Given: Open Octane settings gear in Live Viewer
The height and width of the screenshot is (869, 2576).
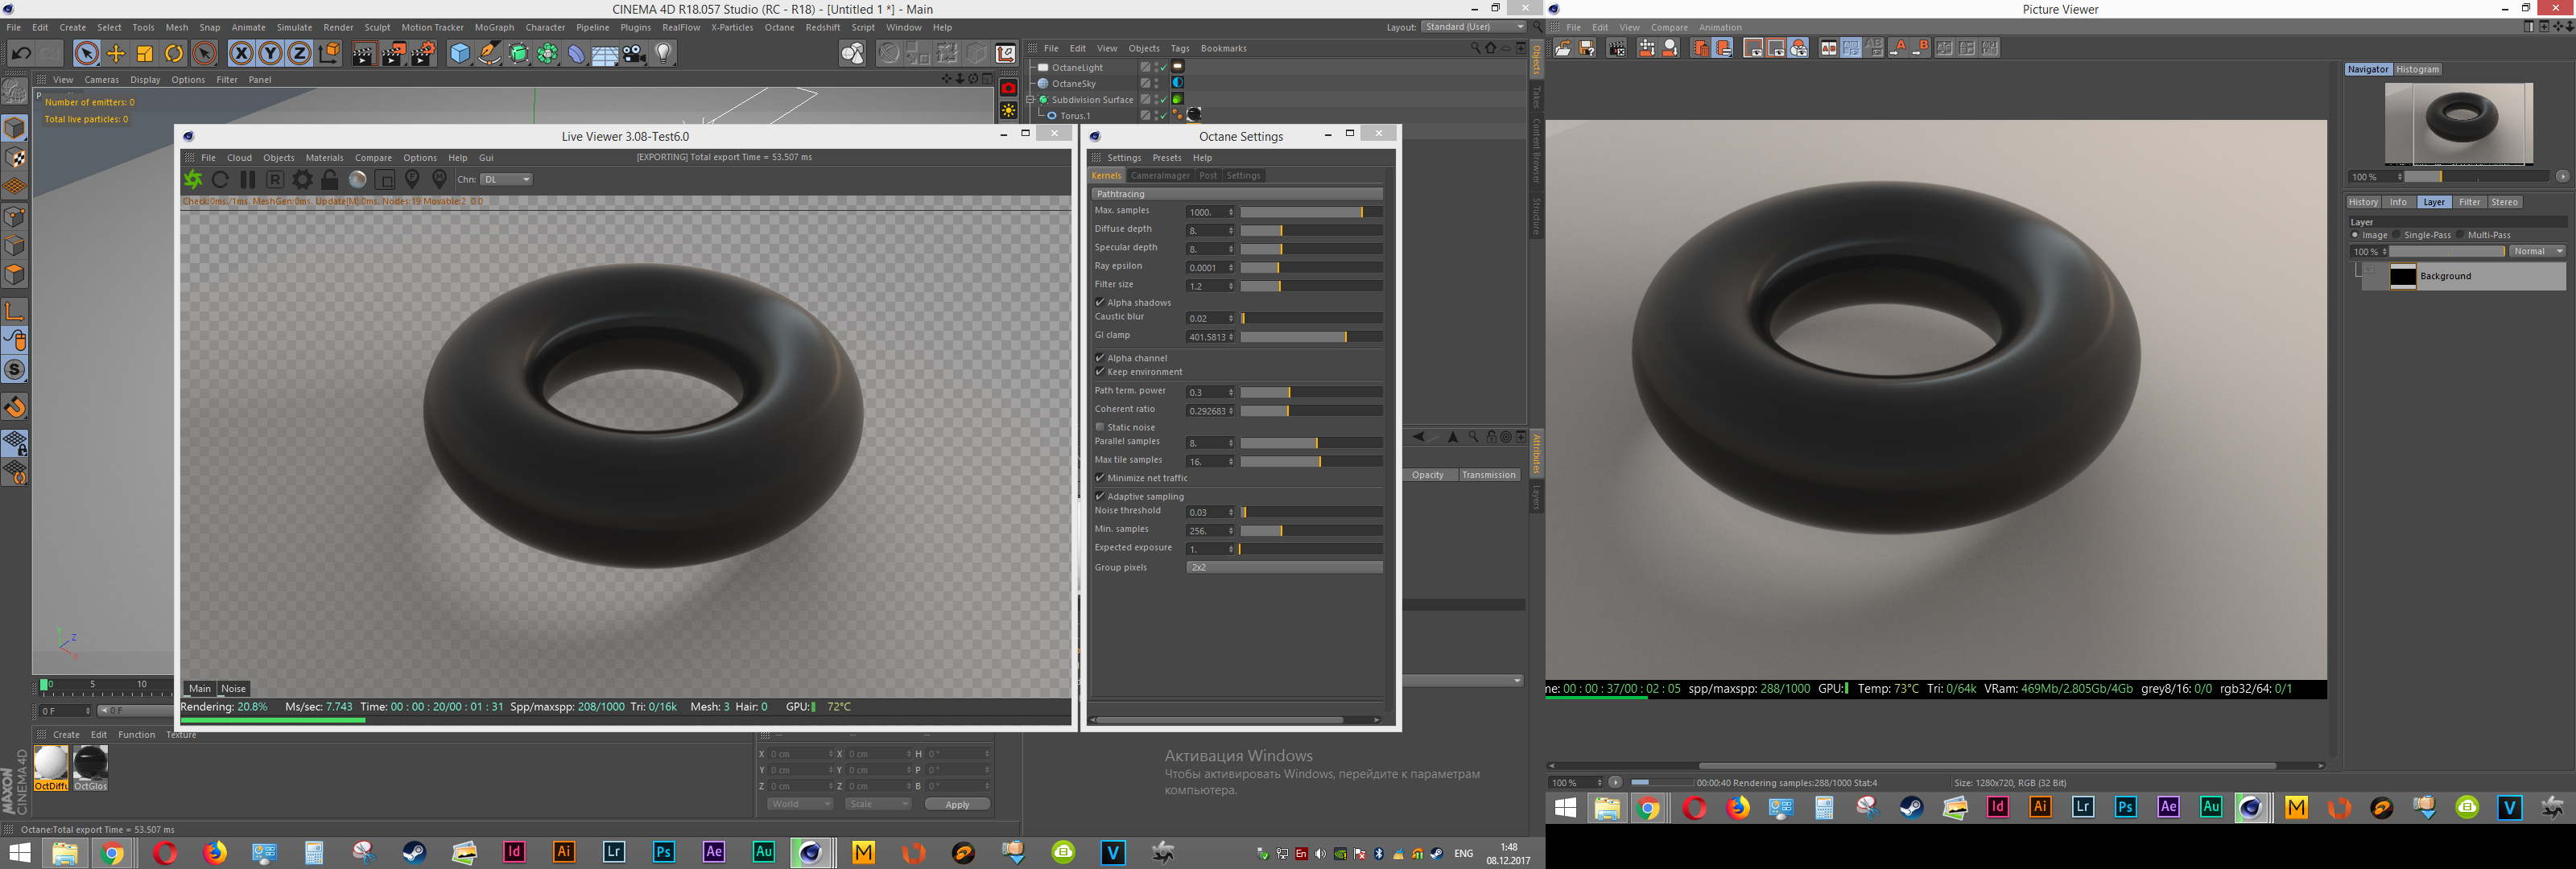Looking at the screenshot, I should point(302,180).
